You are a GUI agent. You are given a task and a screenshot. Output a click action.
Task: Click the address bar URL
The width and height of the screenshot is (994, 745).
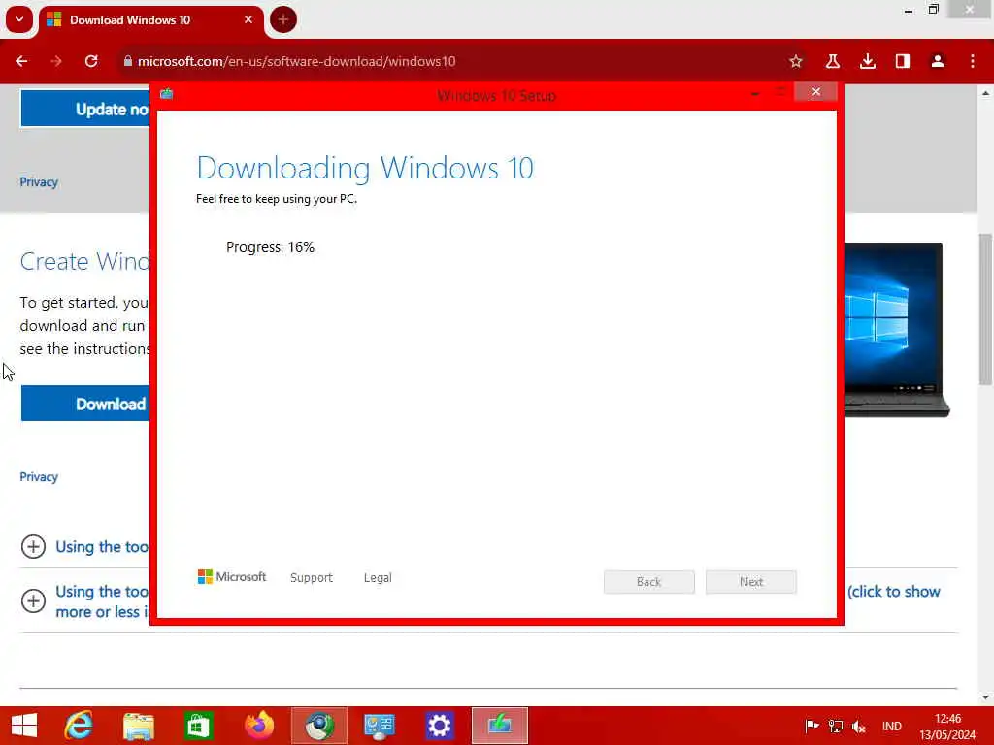coord(297,61)
